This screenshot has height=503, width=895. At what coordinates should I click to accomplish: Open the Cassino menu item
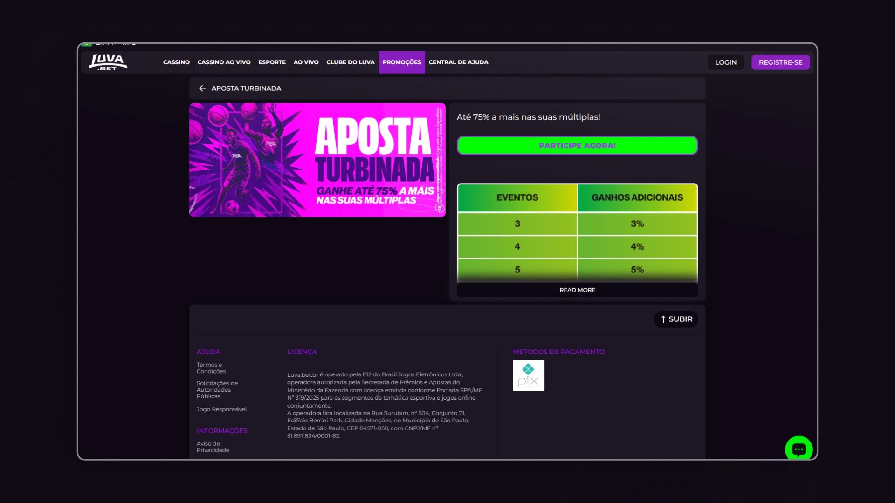176,62
